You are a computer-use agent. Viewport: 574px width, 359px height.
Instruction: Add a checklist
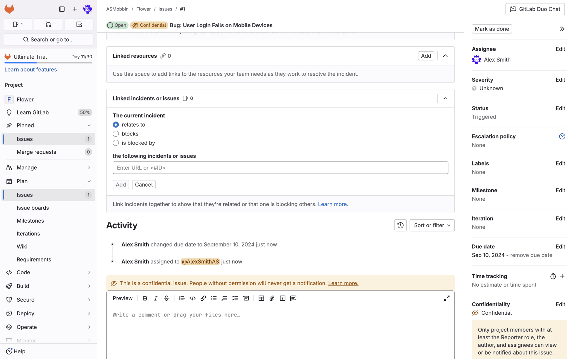click(235, 298)
